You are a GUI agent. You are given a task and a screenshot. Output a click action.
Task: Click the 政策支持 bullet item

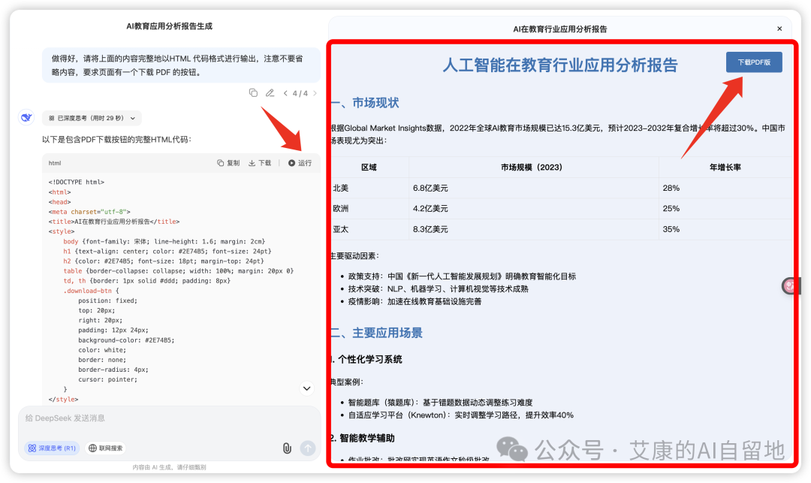pos(462,276)
